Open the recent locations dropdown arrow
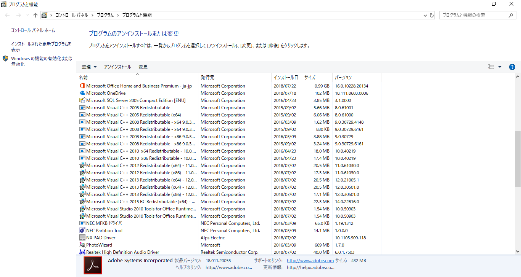The image size is (521, 277). [x=27, y=15]
